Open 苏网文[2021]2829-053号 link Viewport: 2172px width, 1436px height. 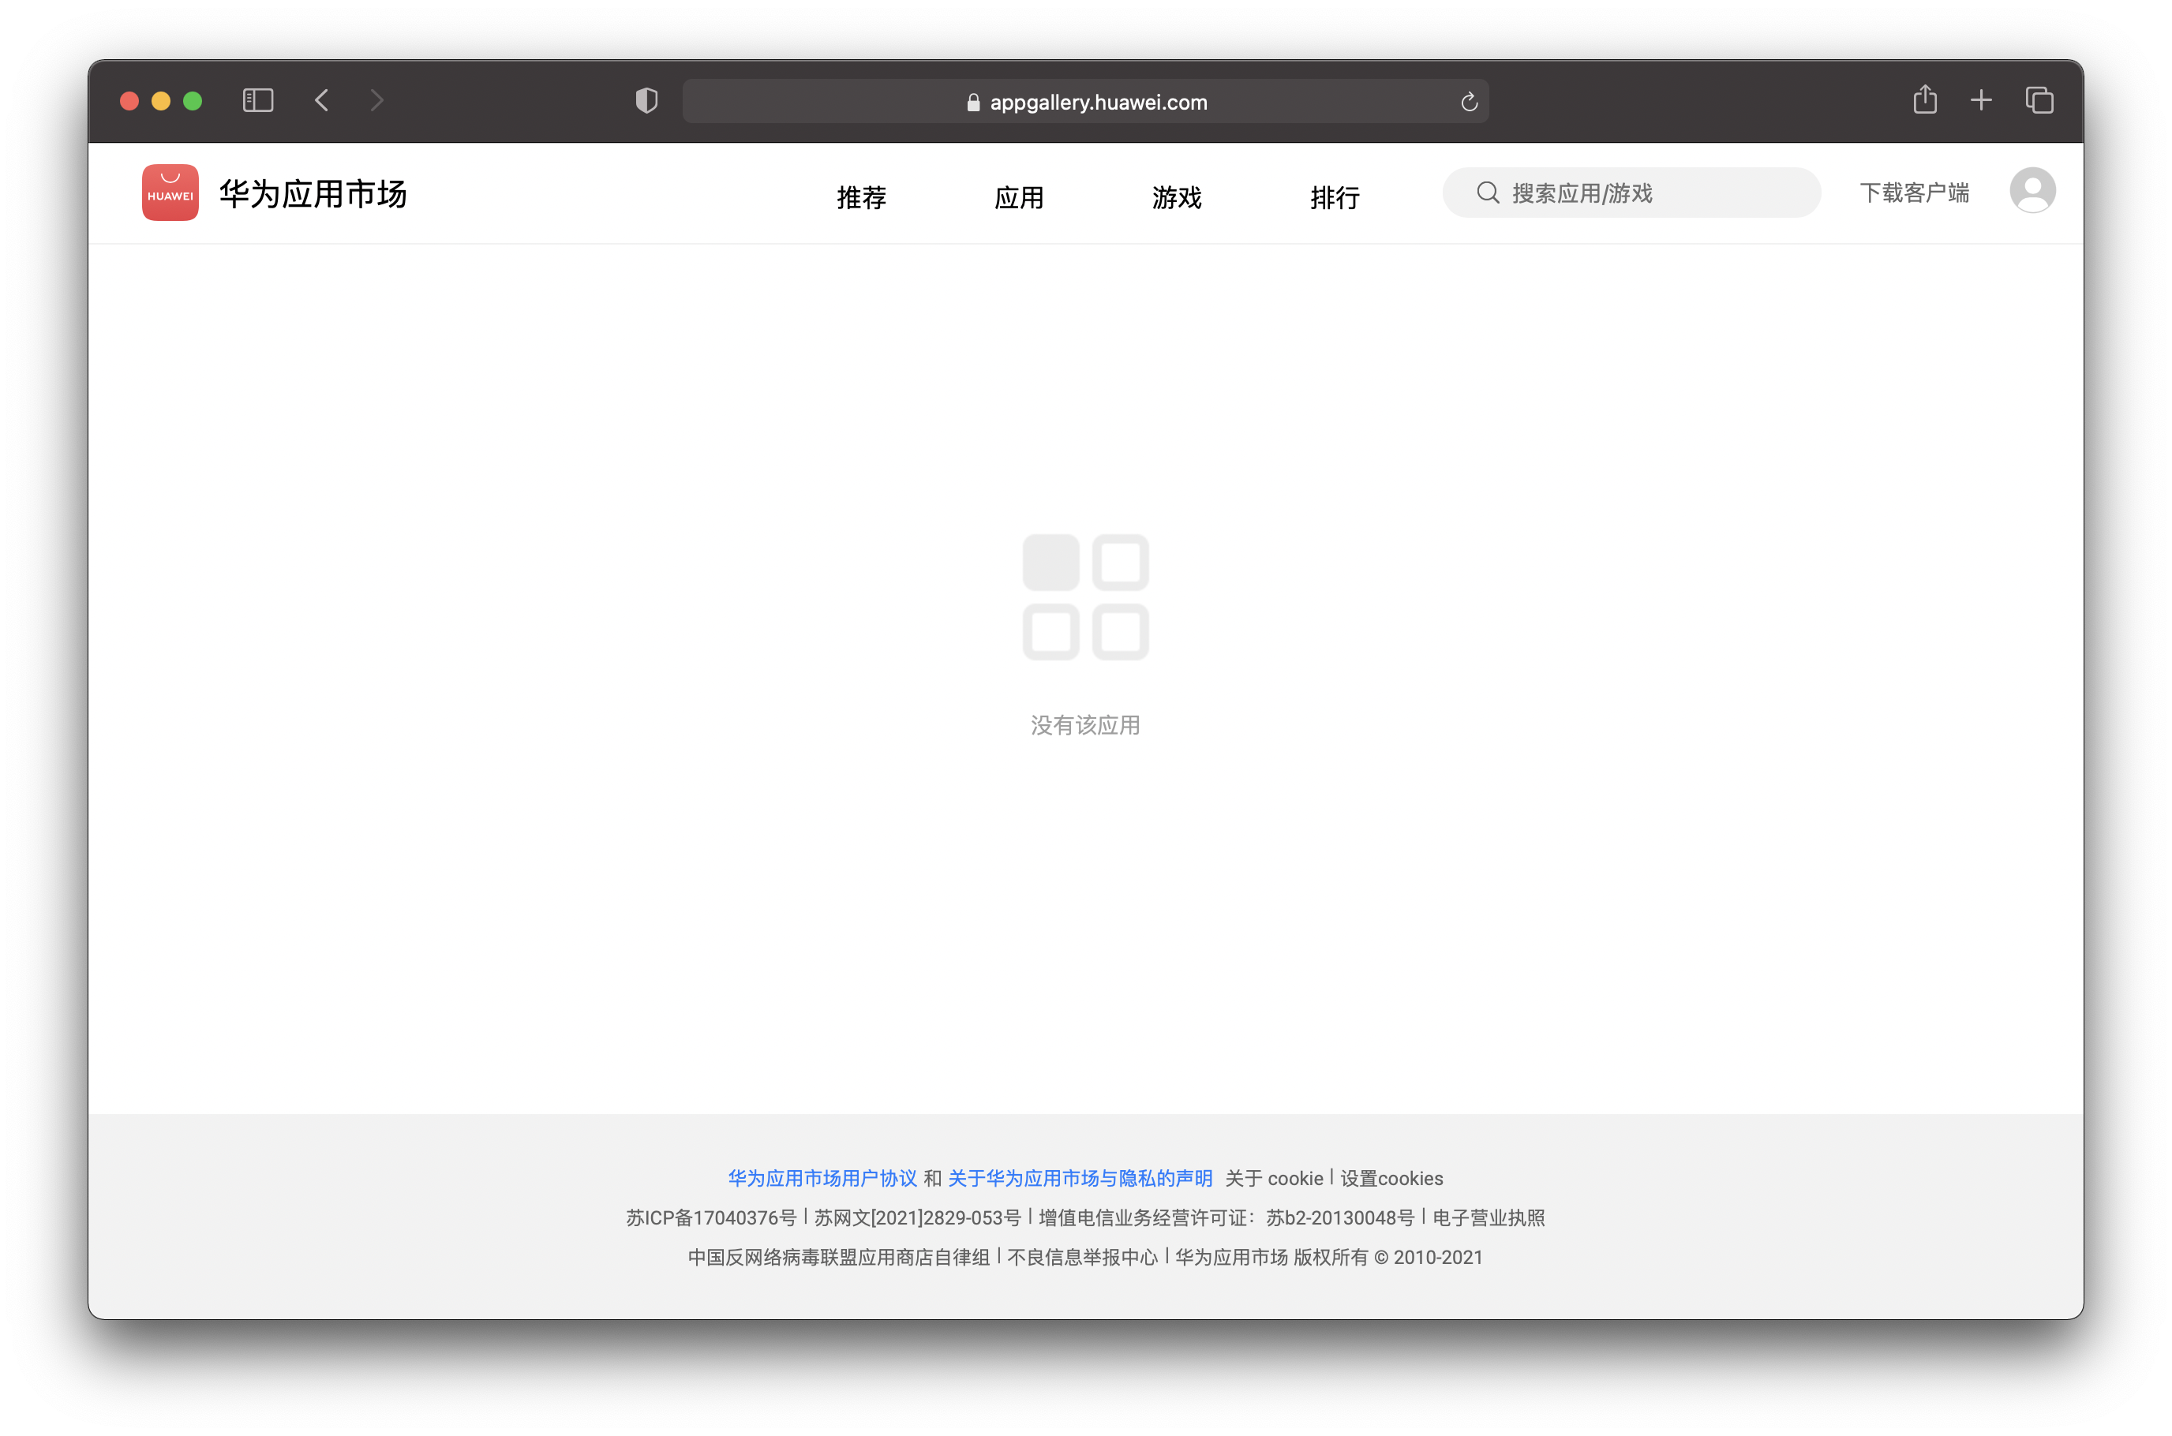point(917,1217)
